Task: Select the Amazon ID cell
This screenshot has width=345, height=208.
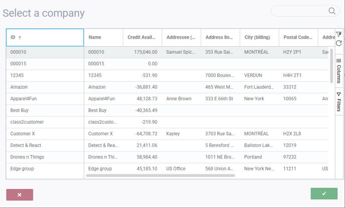Action: 45,87
